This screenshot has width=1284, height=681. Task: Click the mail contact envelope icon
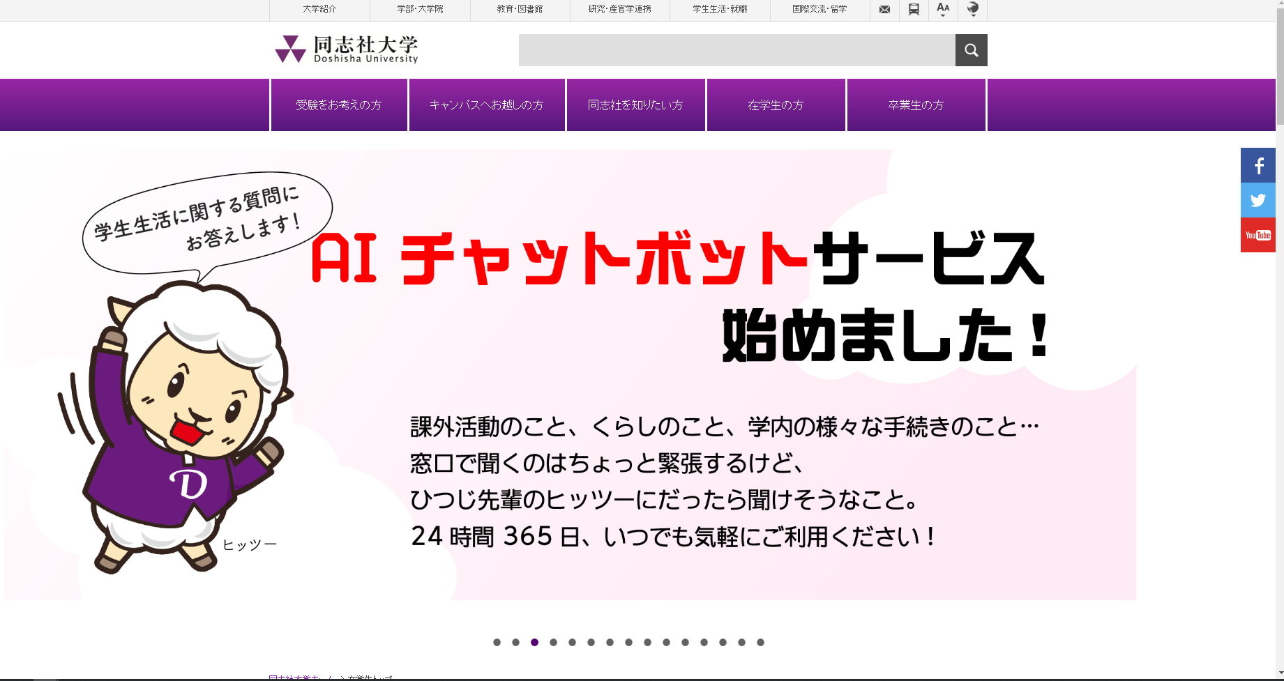(884, 10)
